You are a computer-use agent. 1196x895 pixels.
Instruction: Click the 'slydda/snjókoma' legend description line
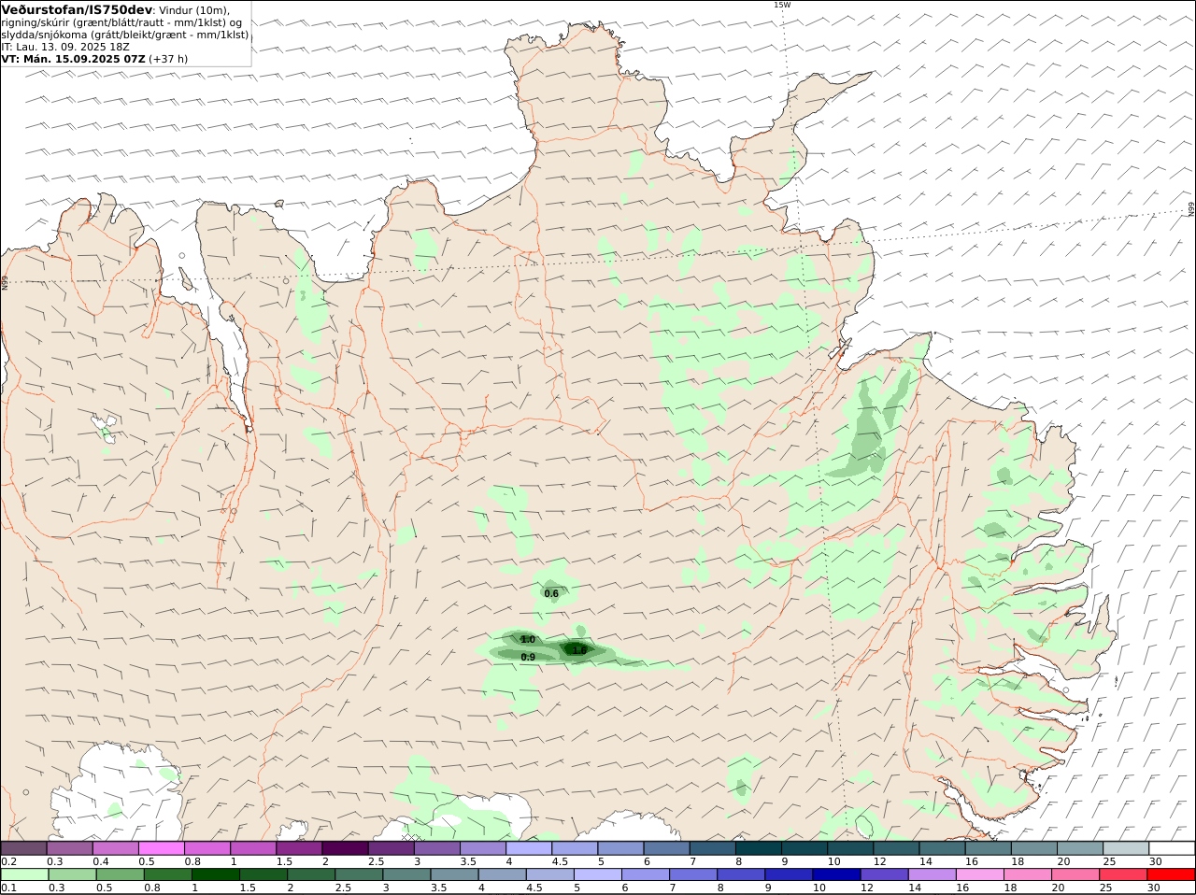pyautogui.click(x=125, y=35)
